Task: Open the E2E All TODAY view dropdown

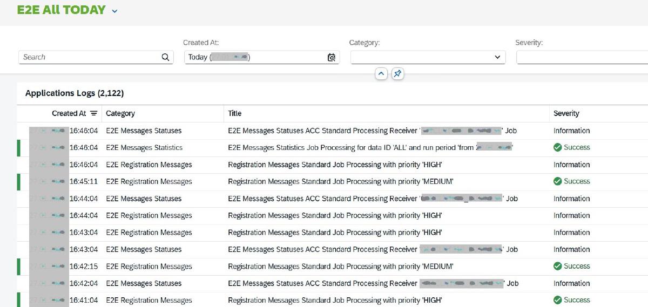Action: pyautogui.click(x=114, y=11)
